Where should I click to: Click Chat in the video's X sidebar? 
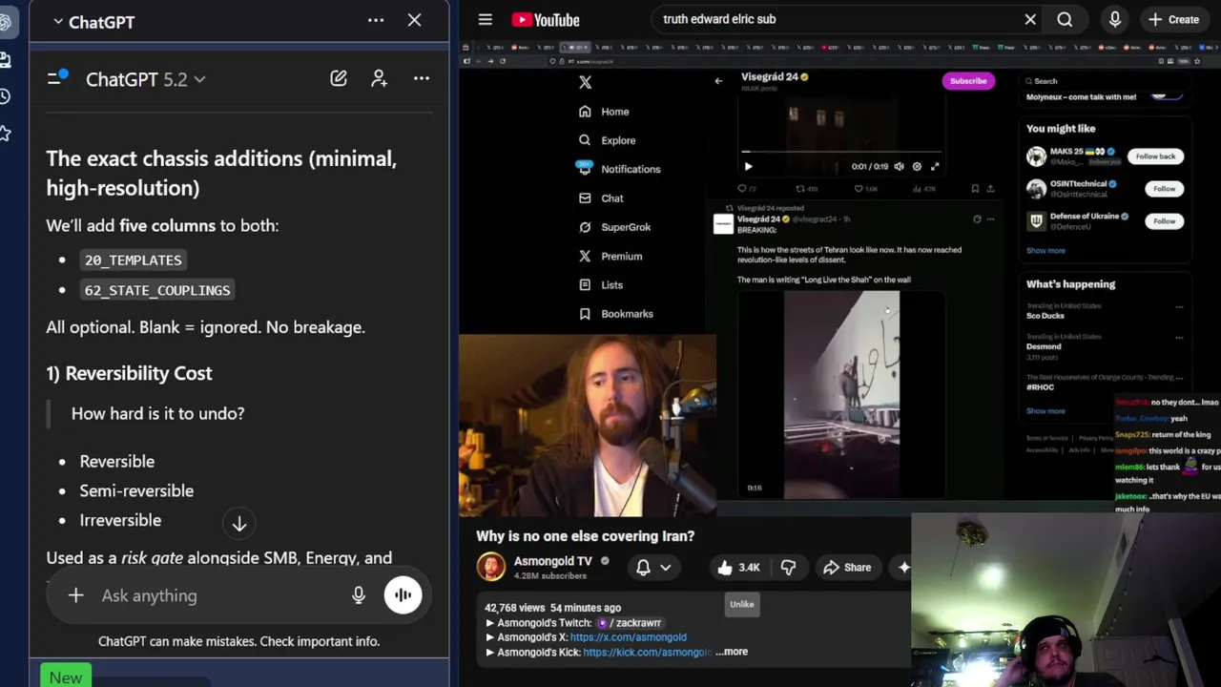[x=601, y=198]
